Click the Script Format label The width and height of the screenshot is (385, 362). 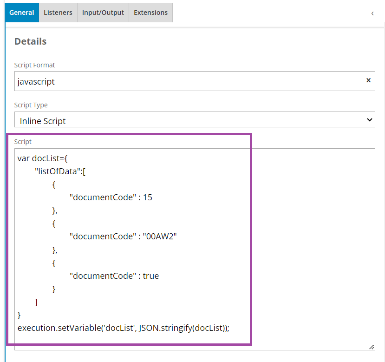tap(35, 65)
